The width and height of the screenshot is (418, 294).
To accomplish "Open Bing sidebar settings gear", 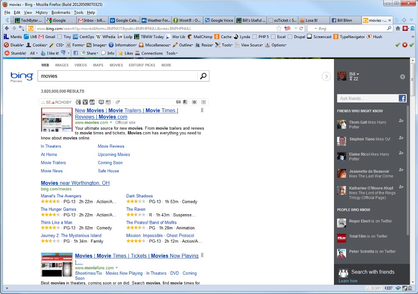I will coord(403,77).
